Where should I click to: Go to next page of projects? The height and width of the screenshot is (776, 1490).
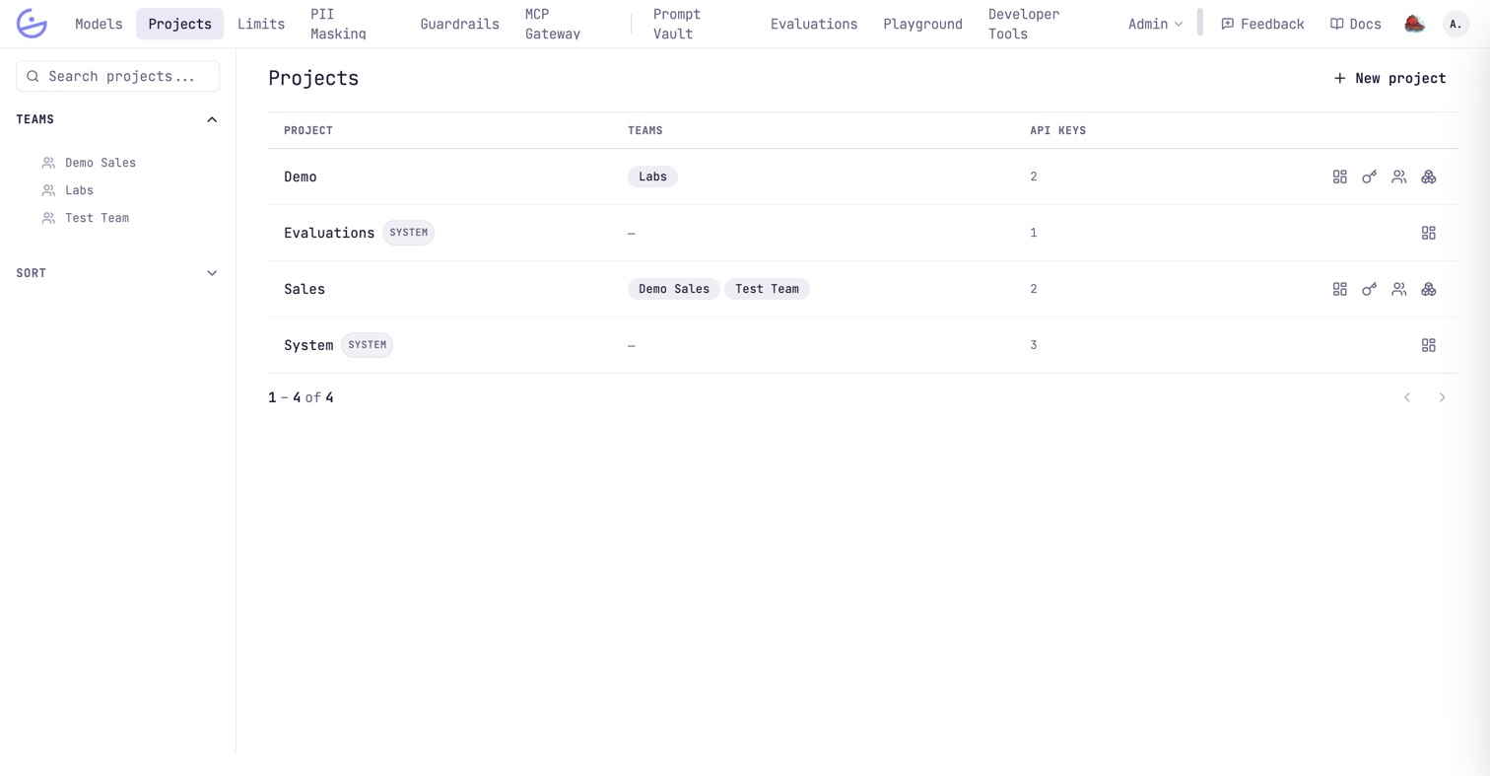point(1442,397)
